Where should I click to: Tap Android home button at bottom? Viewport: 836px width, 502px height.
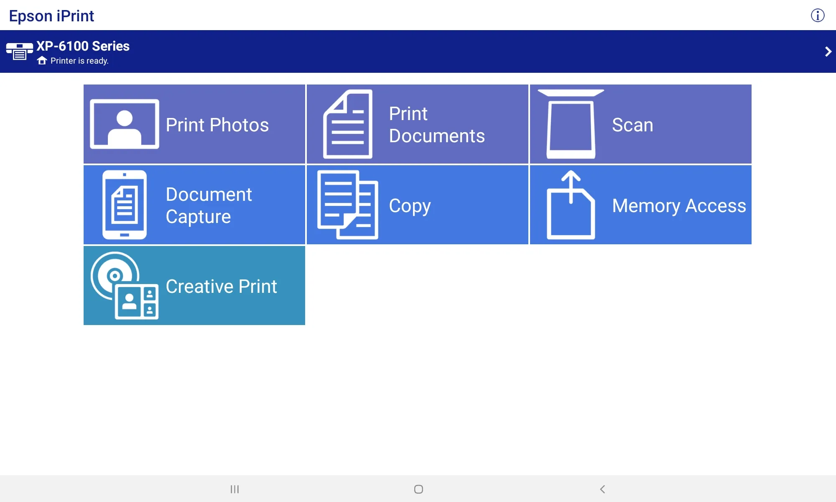[x=418, y=489]
